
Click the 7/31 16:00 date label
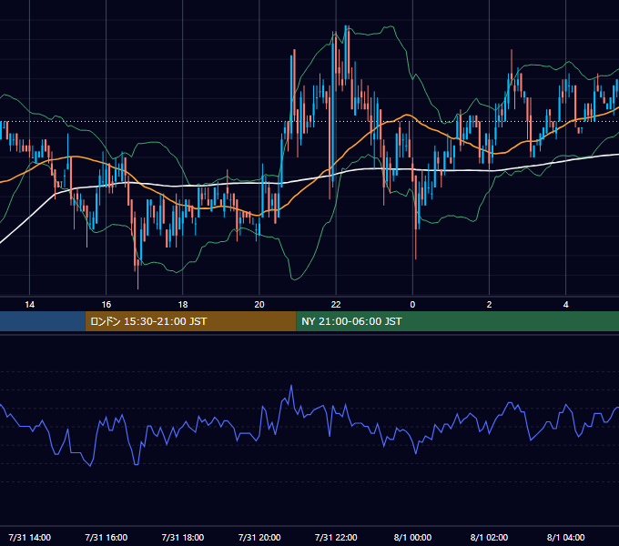point(107,537)
